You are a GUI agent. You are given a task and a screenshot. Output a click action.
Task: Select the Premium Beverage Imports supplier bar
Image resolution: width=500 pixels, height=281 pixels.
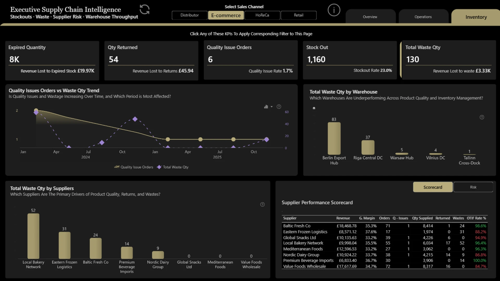[127, 253]
